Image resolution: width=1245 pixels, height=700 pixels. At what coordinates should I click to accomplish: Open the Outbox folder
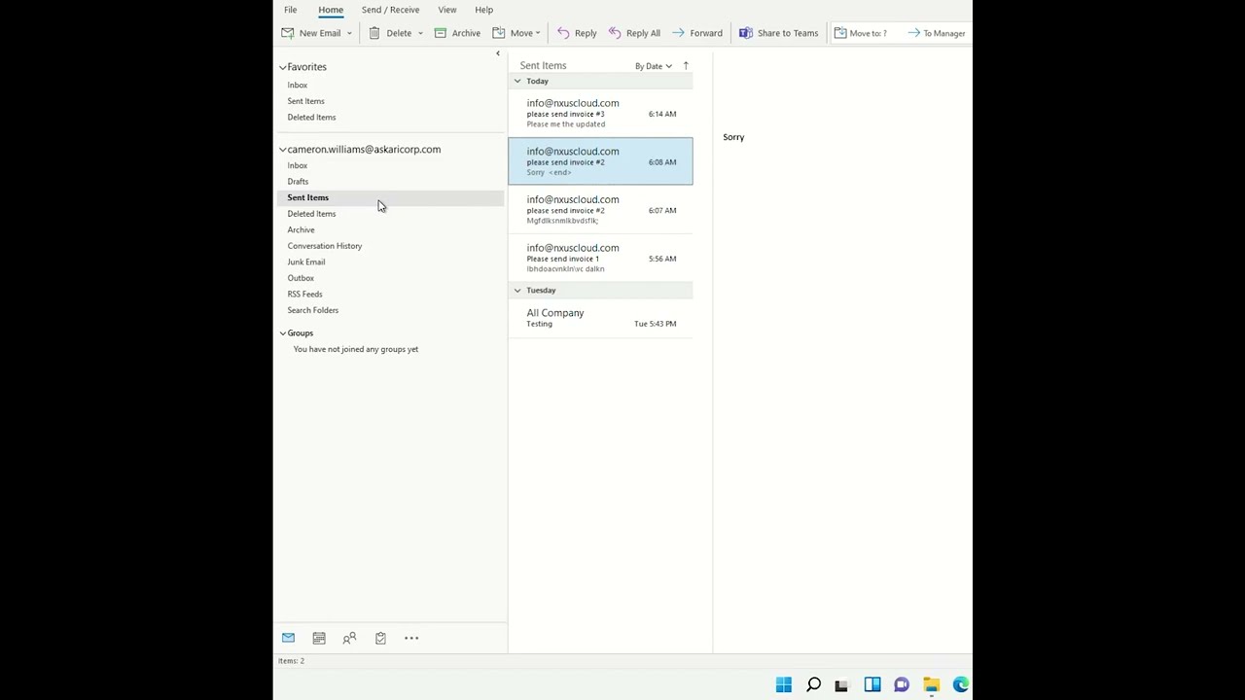301,278
